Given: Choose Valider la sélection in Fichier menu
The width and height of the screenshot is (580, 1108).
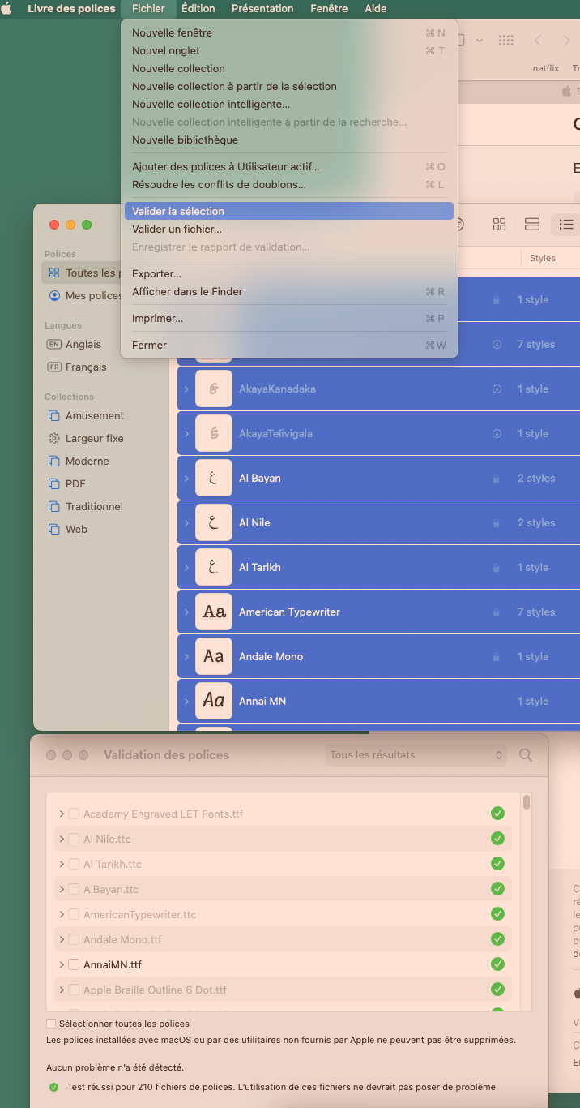Looking at the screenshot, I should tap(289, 211).
